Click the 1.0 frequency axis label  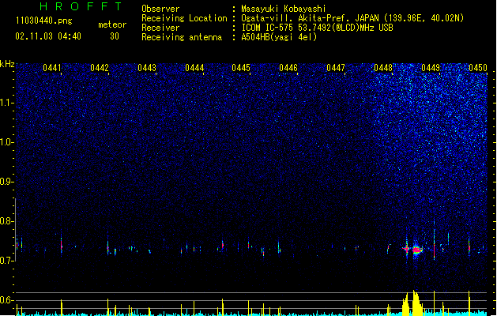tap(7, 142)
